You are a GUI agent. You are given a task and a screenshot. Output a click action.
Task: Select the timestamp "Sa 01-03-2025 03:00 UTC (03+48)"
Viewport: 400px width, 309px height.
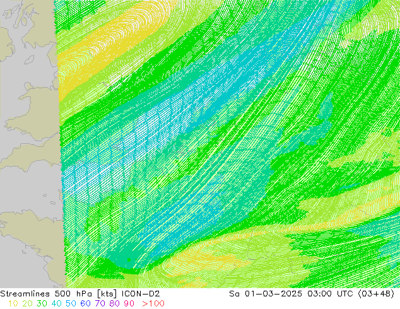[x=312, y=294]
